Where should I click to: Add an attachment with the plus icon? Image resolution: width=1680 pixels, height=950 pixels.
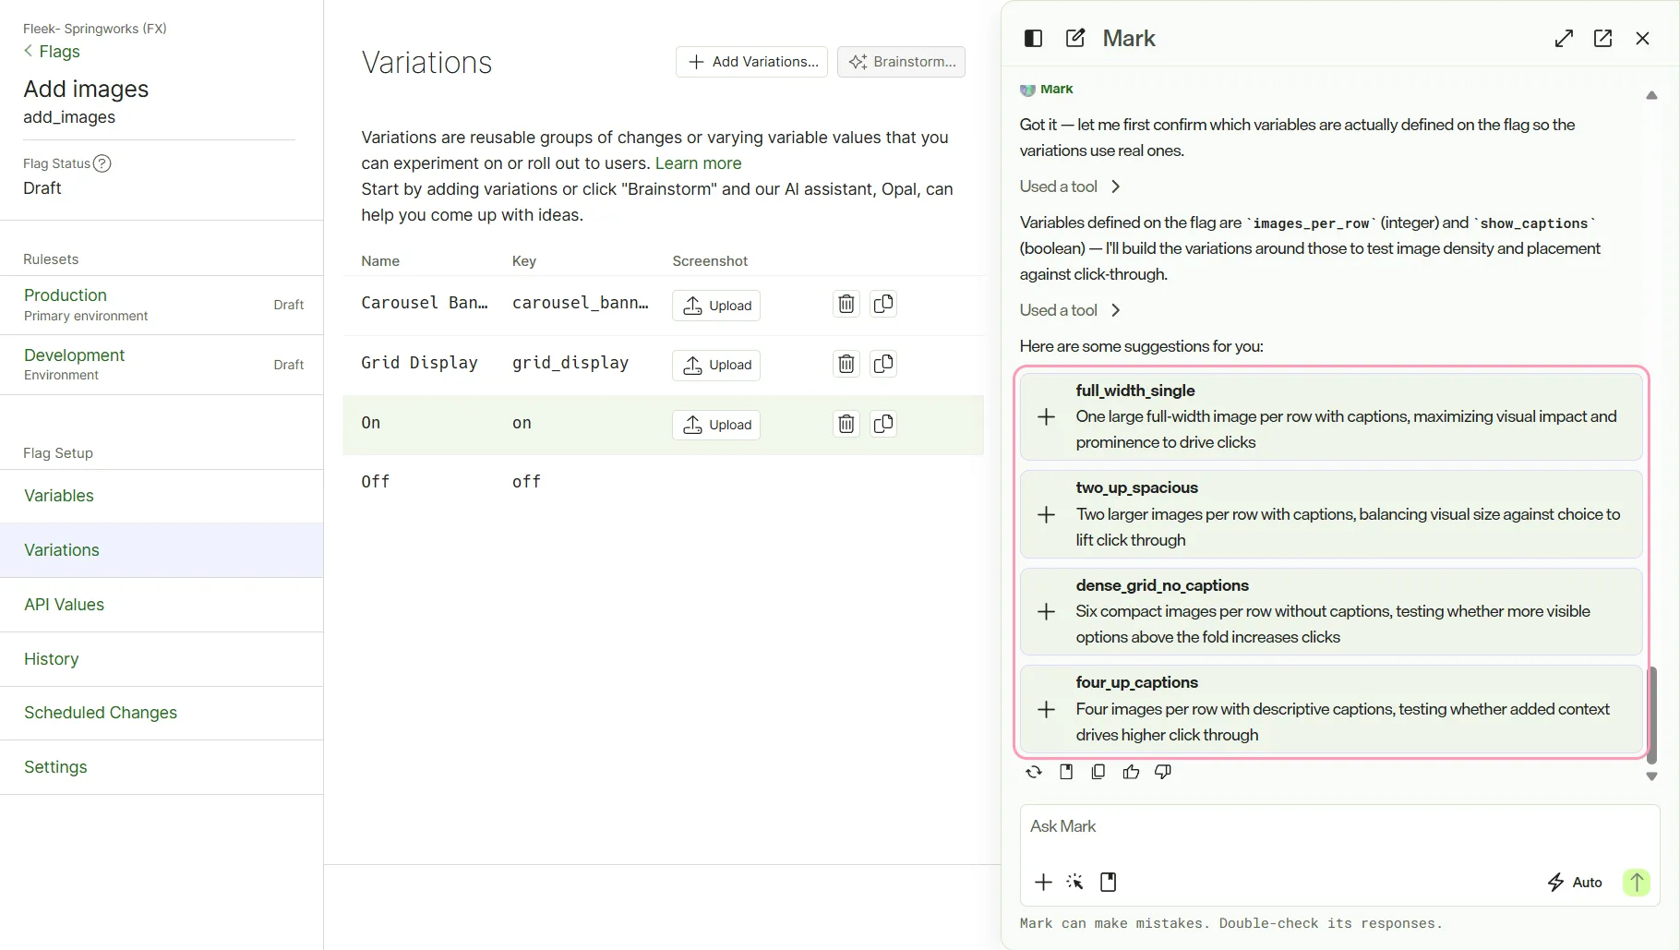pyautogui.click(x=1043, y=882)
